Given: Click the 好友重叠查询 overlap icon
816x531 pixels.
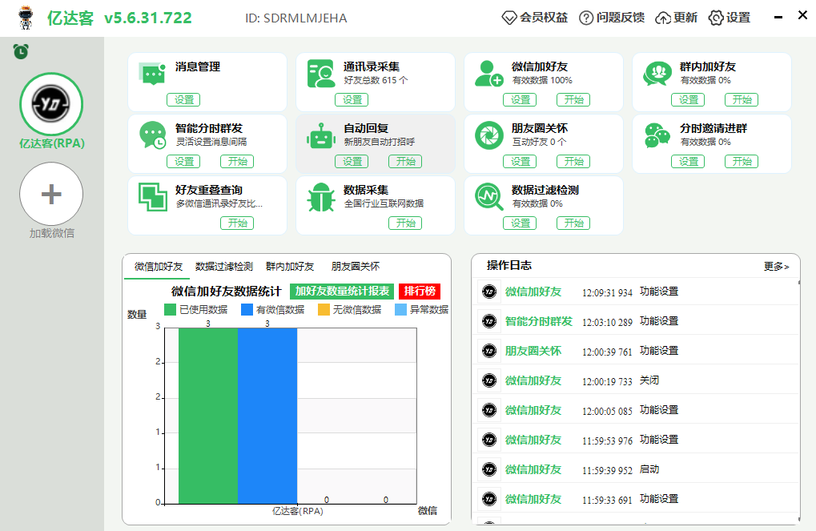Looking at the screenshot, I should click(152, 197).
